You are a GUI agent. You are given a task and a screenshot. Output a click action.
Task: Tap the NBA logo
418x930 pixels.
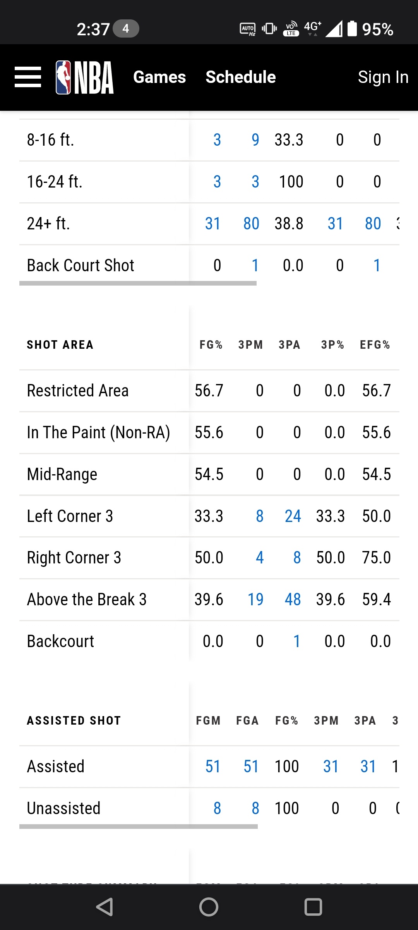coord(85,77)
